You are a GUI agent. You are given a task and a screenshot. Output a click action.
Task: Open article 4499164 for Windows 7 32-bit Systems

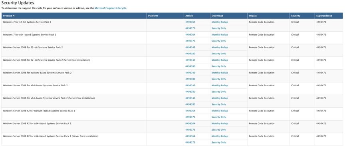point(190,22)
